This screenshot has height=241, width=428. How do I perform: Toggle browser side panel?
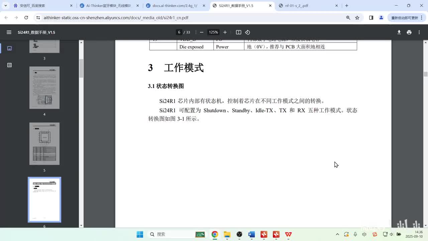tap(371, 18)
